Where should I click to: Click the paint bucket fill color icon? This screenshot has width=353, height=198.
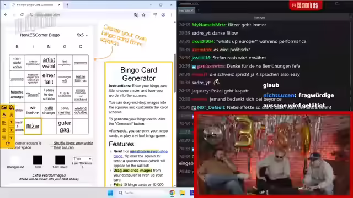pyautogui.click(x=11, y=108)
